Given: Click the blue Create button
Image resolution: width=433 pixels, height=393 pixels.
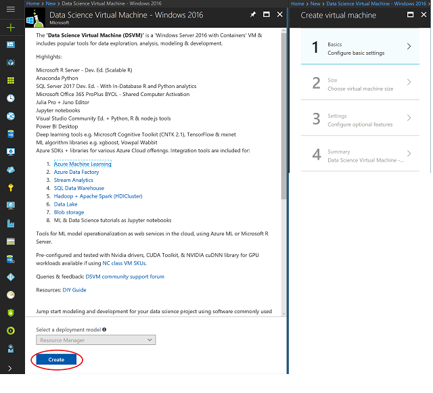Looking at the screenshot, I should point(57,360).
